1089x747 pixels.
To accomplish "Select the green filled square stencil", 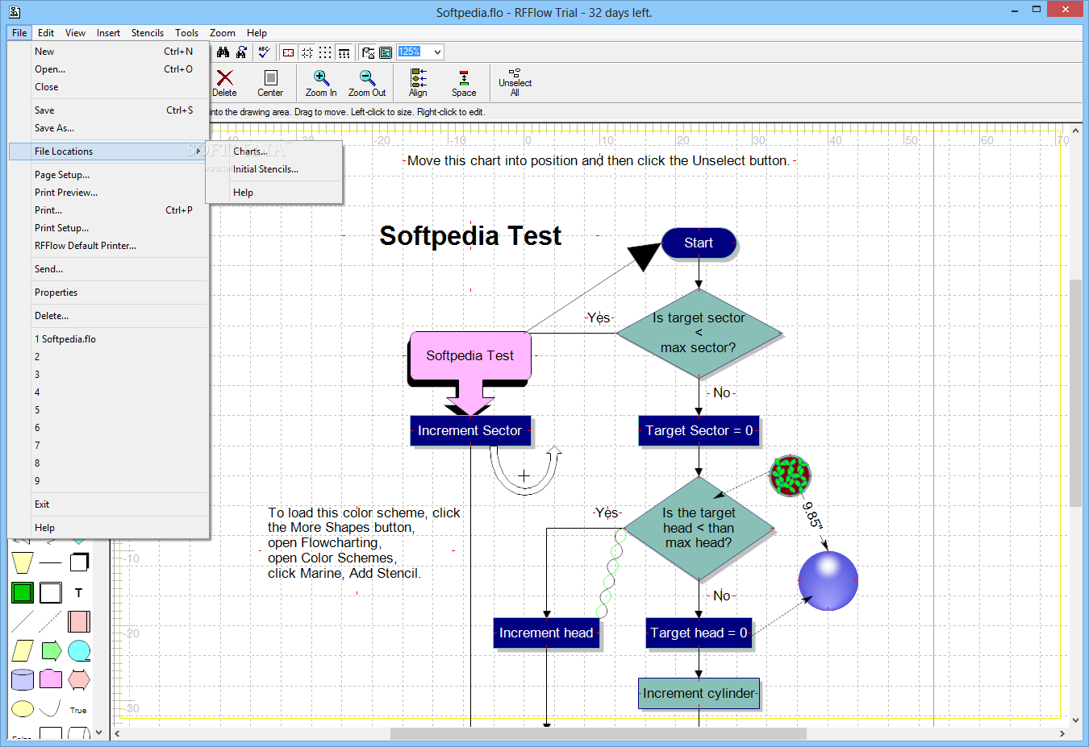I will click(23, 592).
